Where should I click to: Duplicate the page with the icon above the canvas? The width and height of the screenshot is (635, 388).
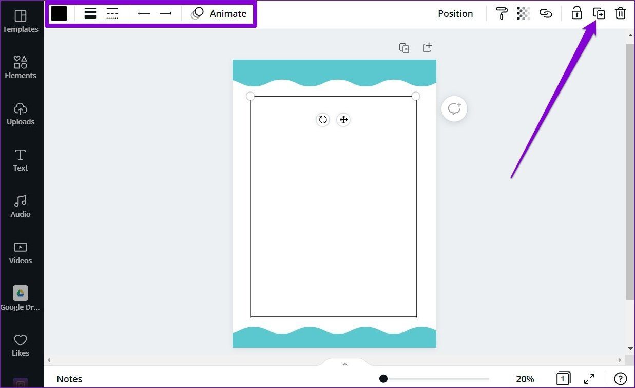[405, 48]
